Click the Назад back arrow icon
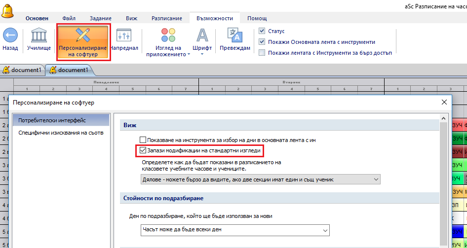 pos(10,35)
